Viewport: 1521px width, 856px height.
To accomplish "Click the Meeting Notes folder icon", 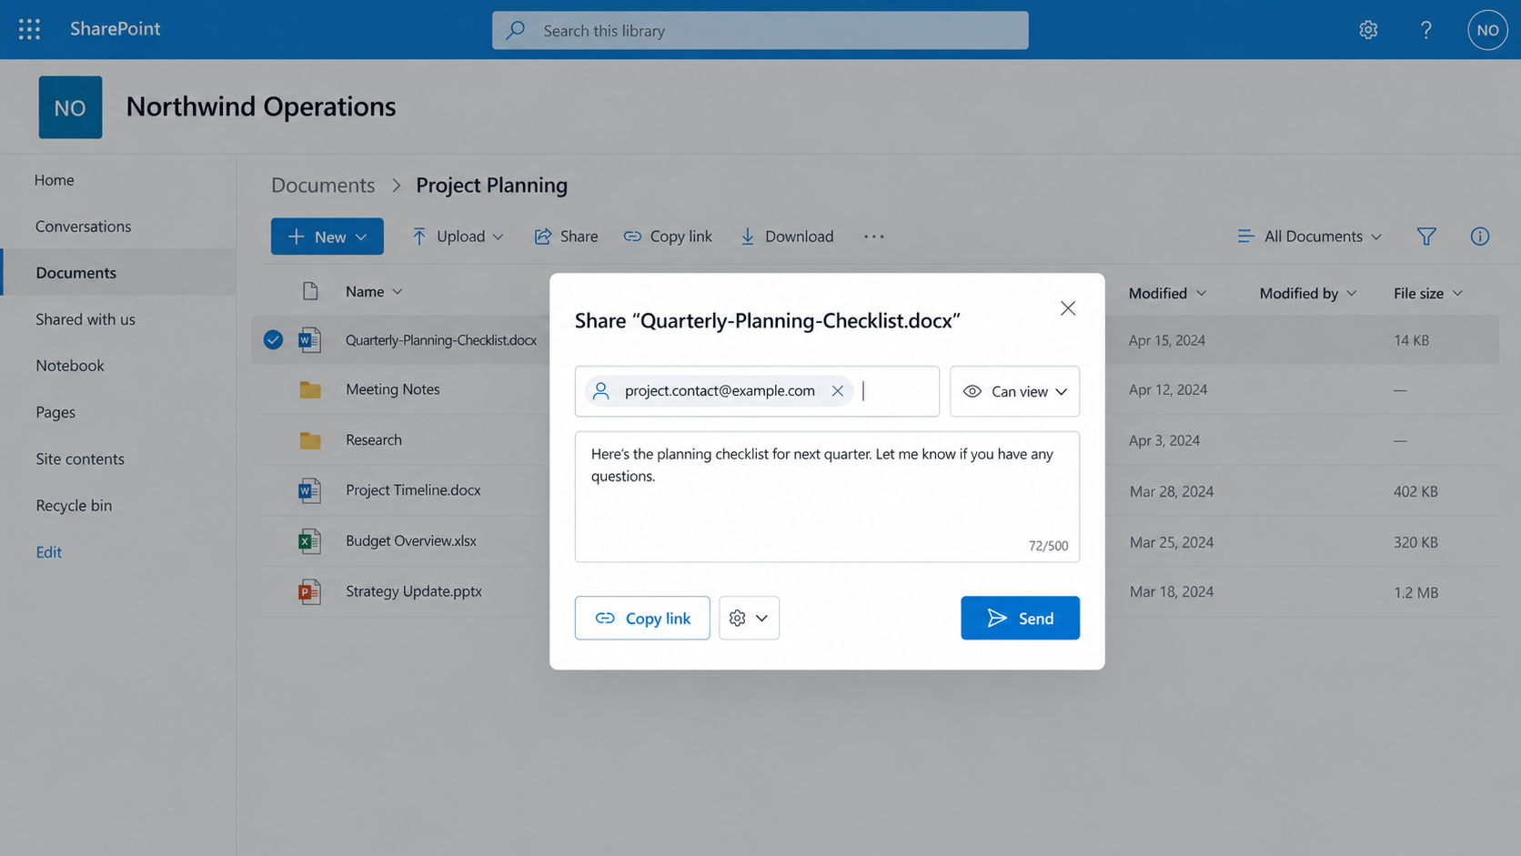I will point(310,389).
